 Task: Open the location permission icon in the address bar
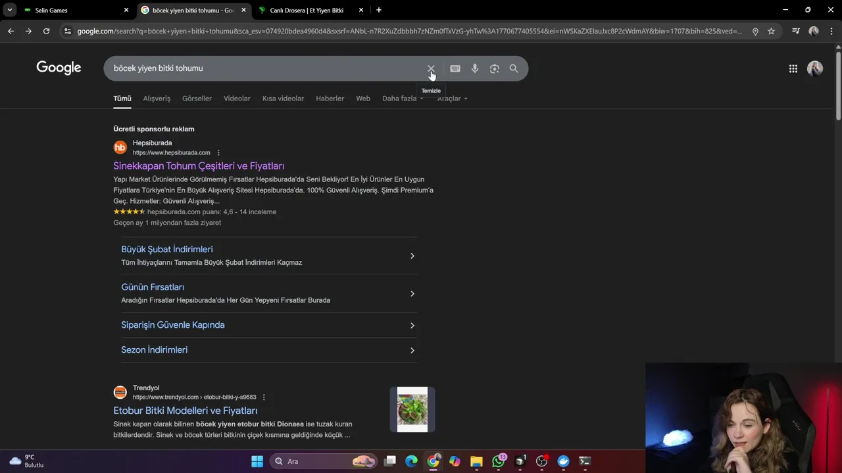(755, 31)
